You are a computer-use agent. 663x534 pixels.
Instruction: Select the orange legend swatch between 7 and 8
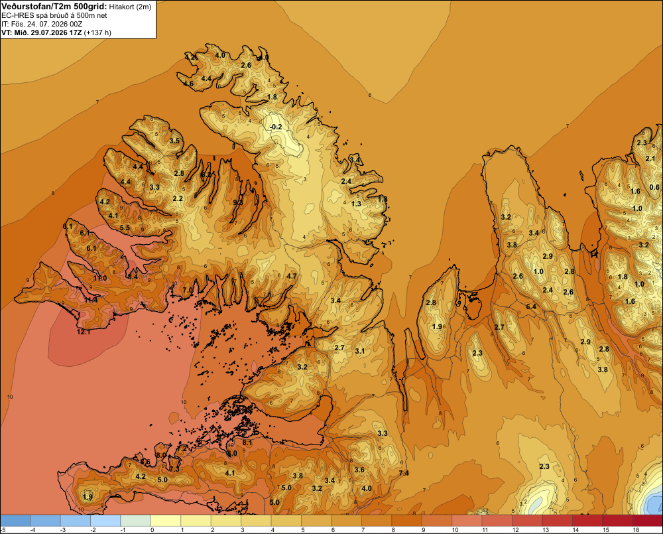click(377, 521)
